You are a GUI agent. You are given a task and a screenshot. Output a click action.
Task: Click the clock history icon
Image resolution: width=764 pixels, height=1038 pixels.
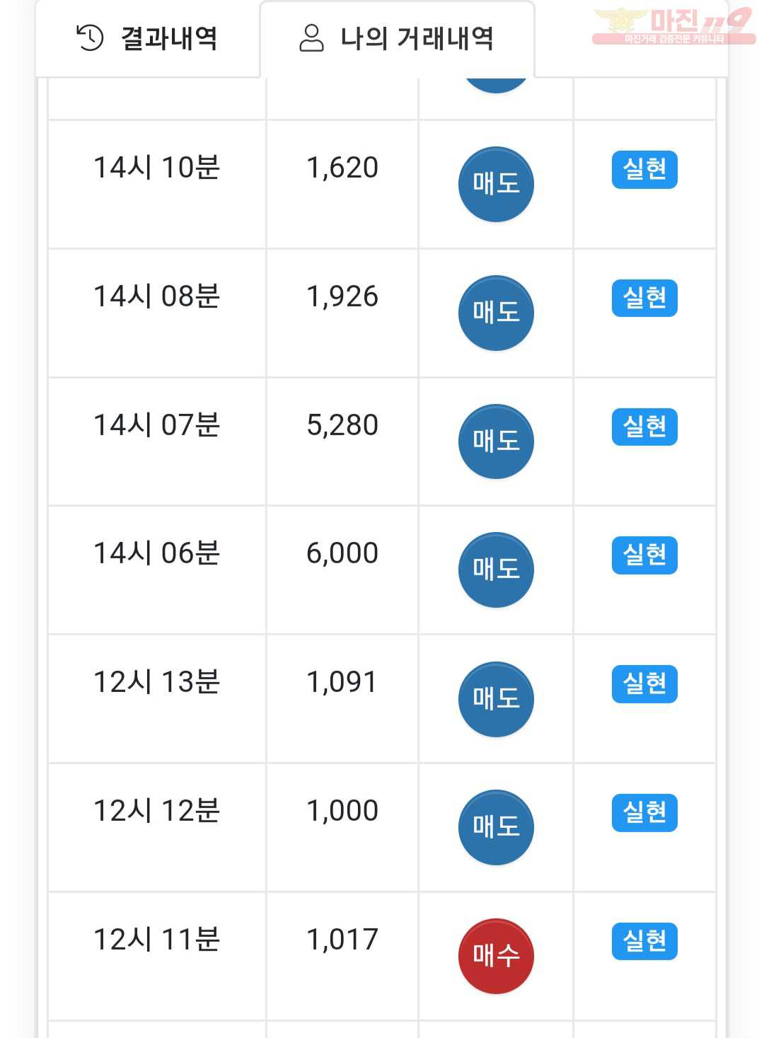[90, 38]
